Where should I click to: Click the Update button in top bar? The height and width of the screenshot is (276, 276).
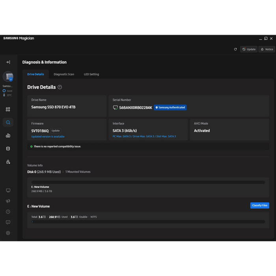click(x=249, y=49)
